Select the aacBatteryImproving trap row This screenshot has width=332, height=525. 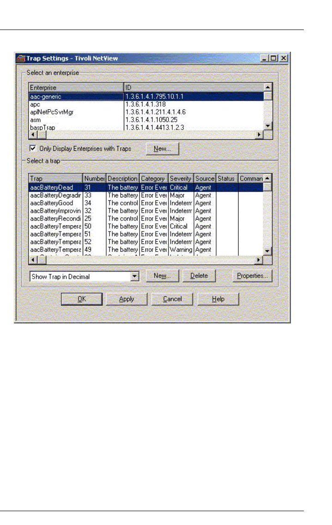click(x=146, y=211)
